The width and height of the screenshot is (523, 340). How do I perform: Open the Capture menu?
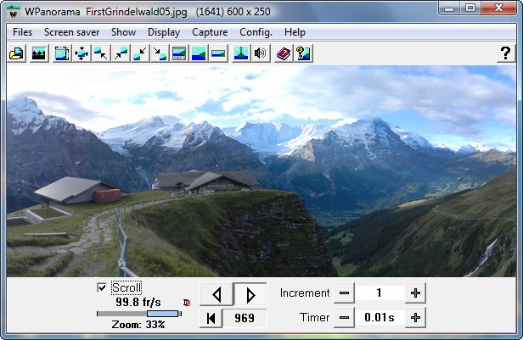pos(210,32)
